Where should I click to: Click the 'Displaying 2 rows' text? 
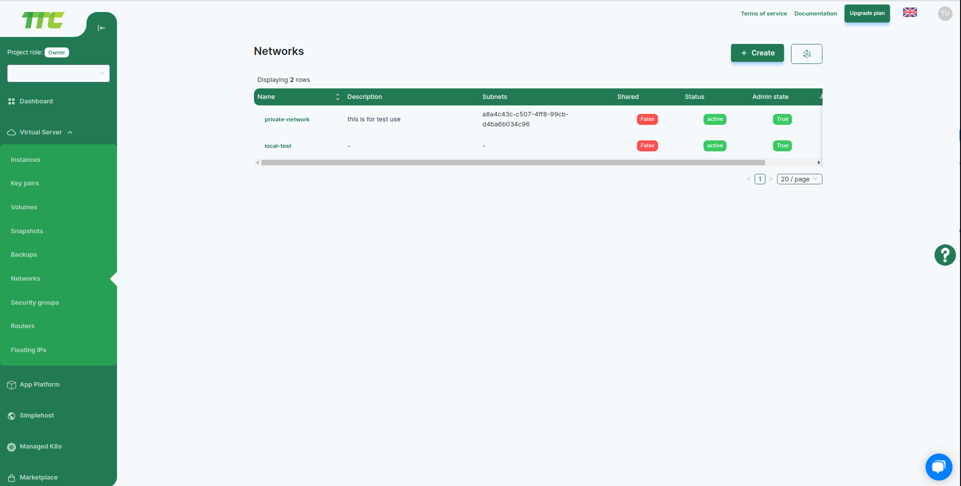coord(283,80)
